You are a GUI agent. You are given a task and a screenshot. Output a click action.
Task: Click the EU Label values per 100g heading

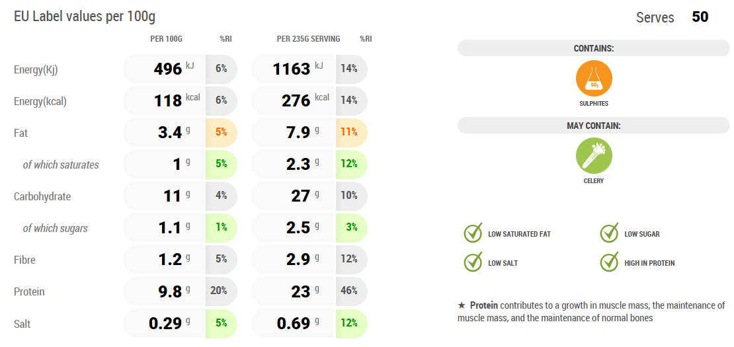[x=85, y=17]
